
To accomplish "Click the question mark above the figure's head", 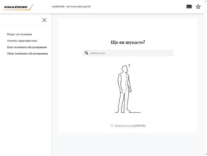I will pos(129,66).
